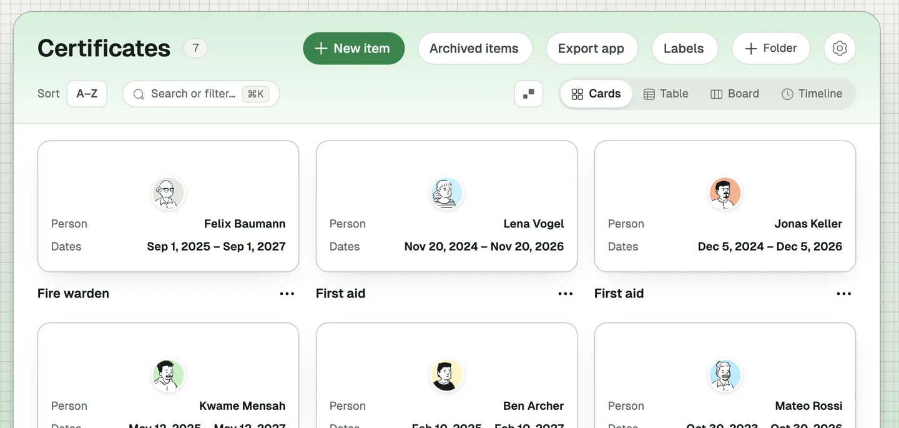Open the A–Z sort dropdown
This screenshot has height=428, width=899.
tap(87, 94)
